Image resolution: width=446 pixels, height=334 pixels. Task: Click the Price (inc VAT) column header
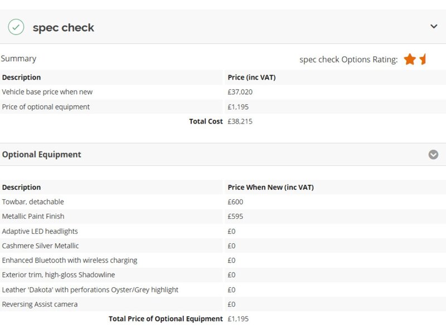click(x=252, y=77)
